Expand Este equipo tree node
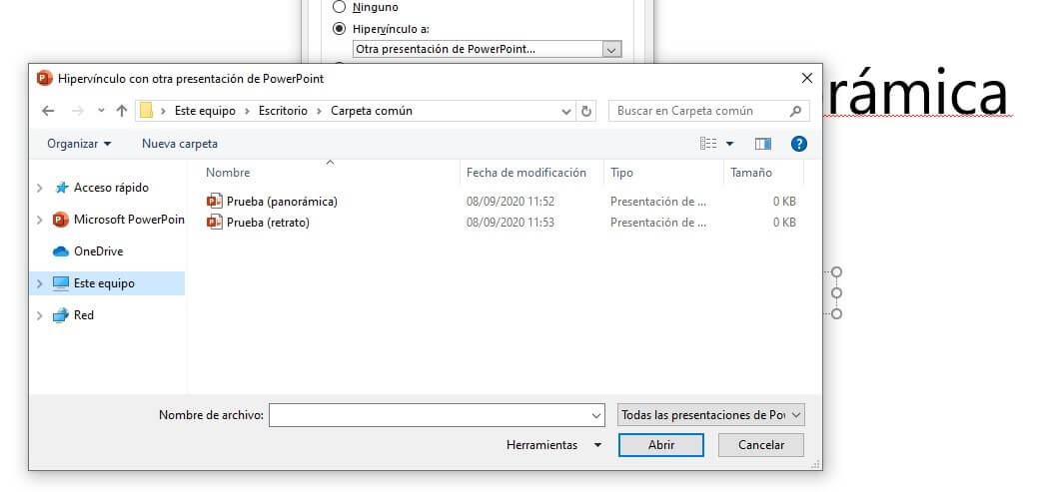The width and height of the screenshot is (1042, 492). [40, 283]
